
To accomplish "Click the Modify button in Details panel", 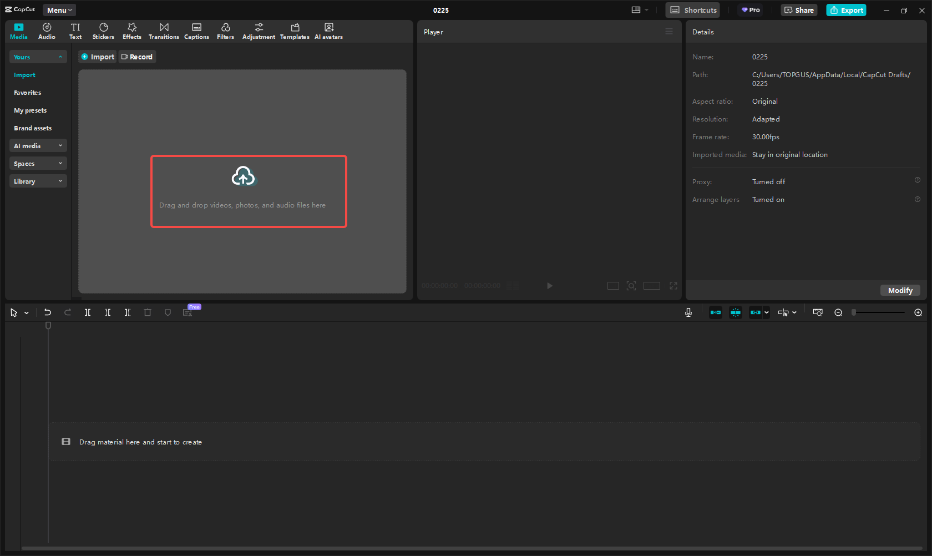I will (x=900, y=290).
